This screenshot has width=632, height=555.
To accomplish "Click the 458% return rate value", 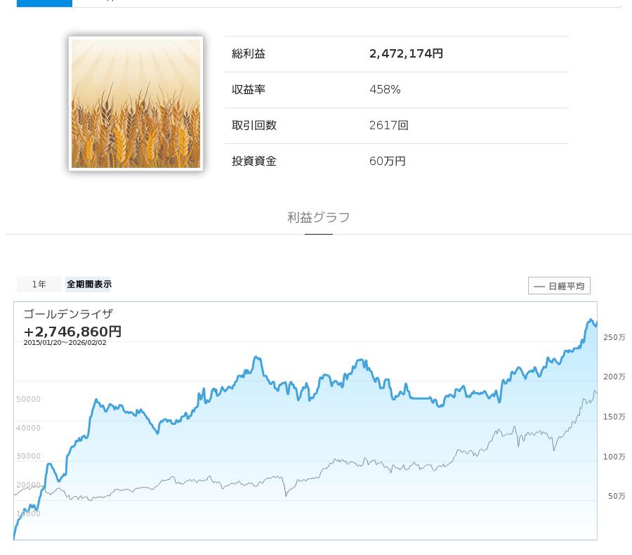I will 385,90.
